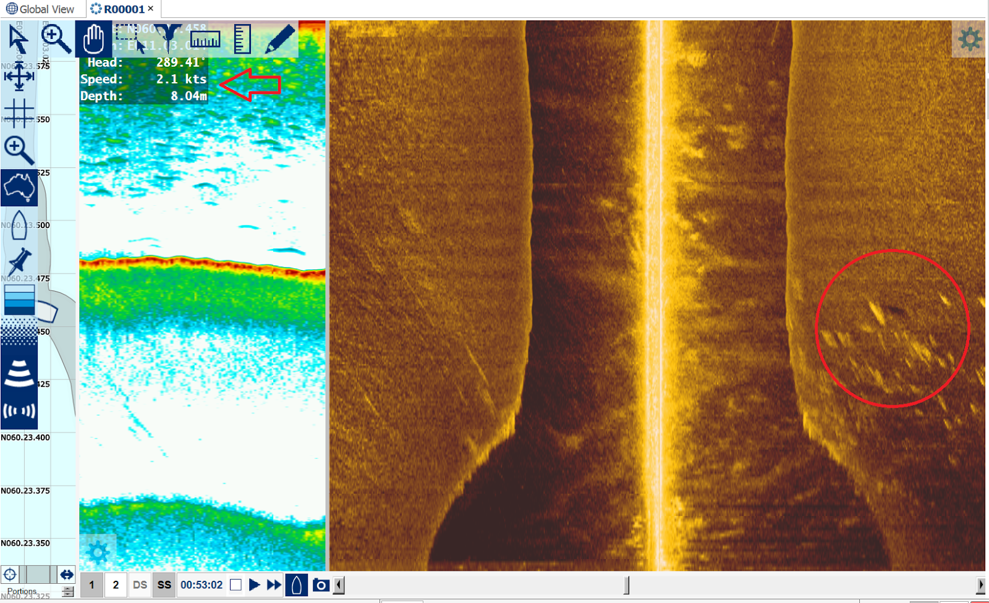Take a snapshot with the camera icon
Viewport: 989px width, 603px height.
pos(321,584)
